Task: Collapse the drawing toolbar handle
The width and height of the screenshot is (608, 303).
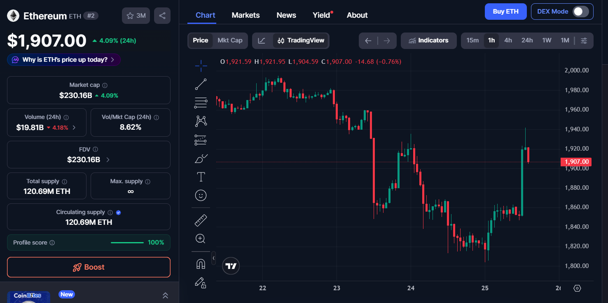Action: 213,258
